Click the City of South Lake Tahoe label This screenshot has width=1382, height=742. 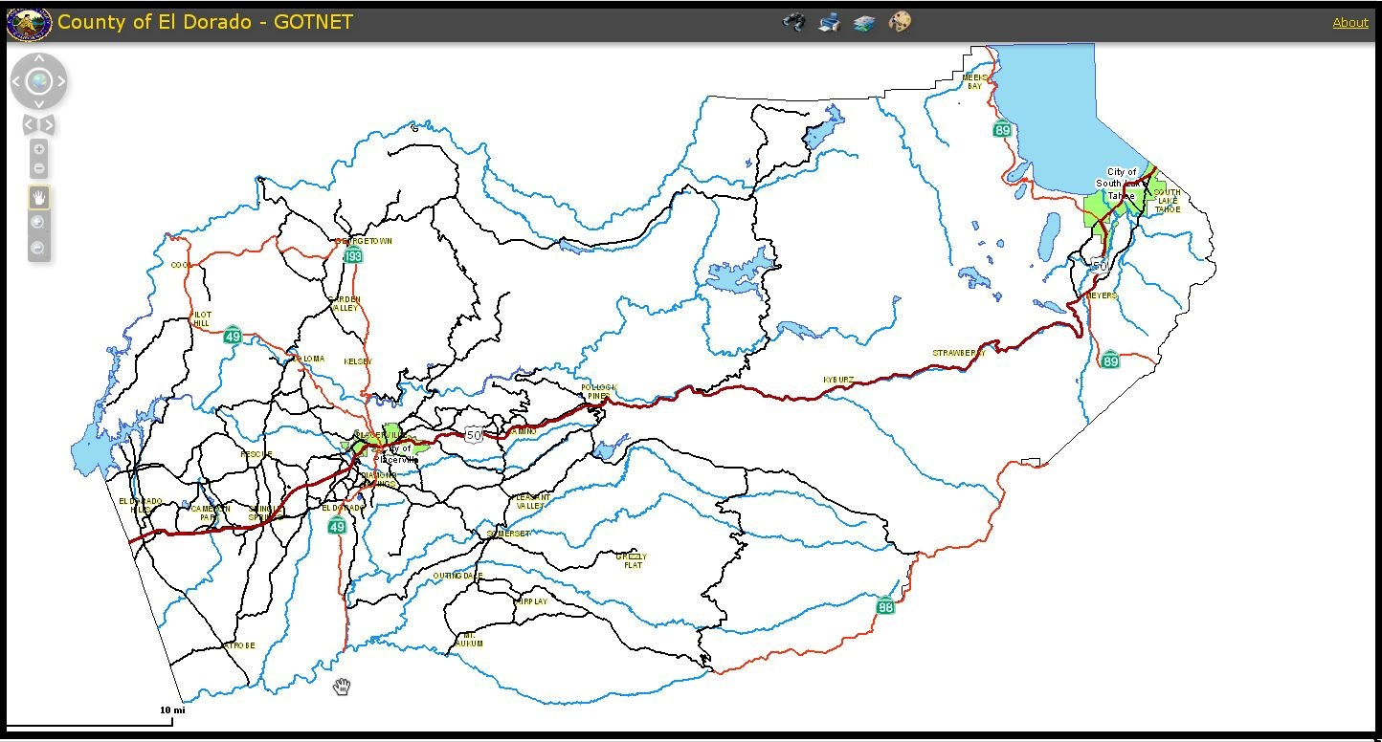pos(1121,184)
